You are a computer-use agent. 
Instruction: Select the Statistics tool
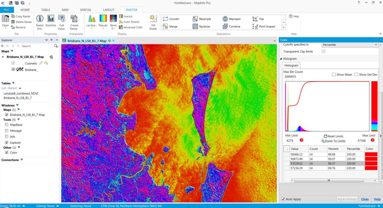(x=51, y=21)
